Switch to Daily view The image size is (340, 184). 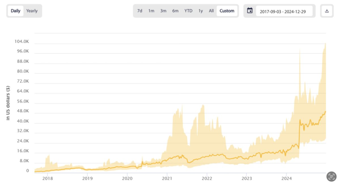tap(15, 11)
